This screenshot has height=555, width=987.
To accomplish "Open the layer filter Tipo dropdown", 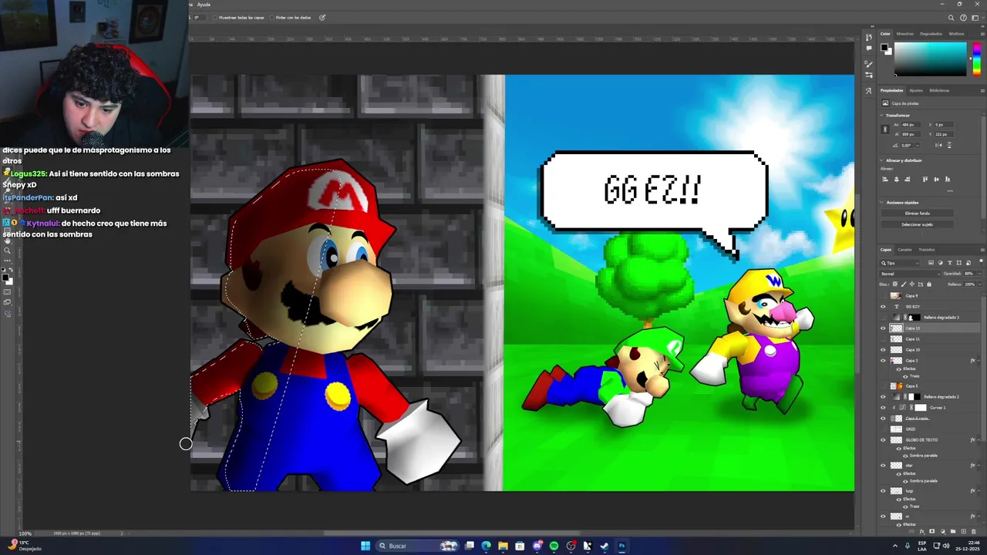I will [x=900, y=263].
